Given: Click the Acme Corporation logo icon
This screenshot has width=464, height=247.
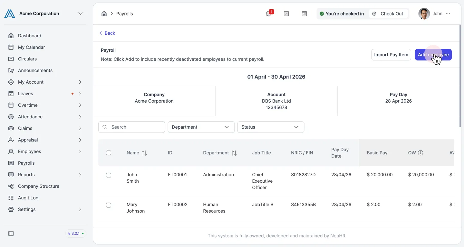Looking at the screenshot, I should point(10,14).
